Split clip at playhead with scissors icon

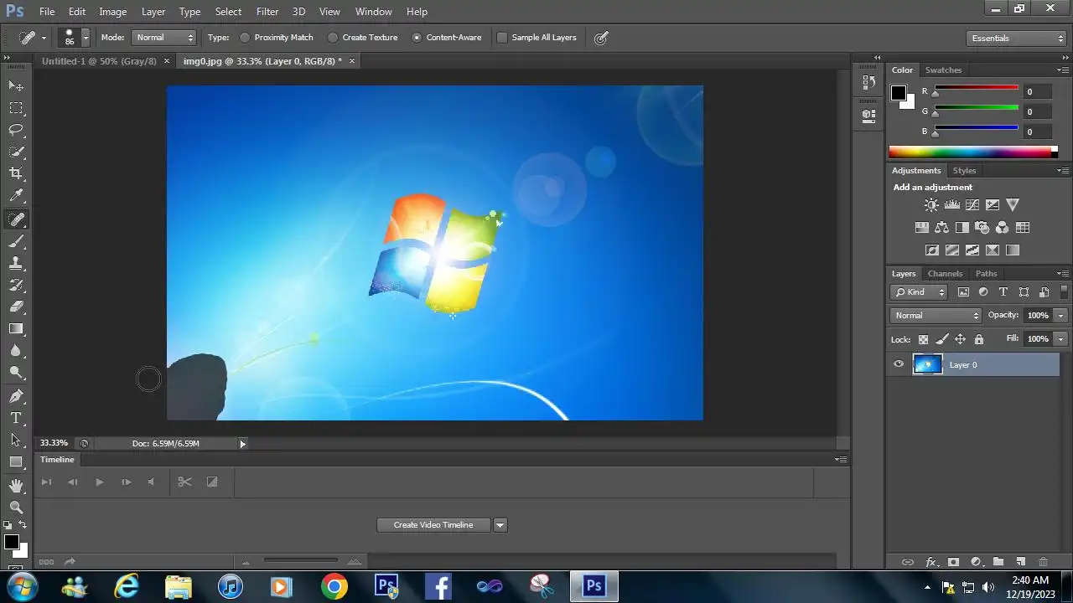[x=184, y=482]
